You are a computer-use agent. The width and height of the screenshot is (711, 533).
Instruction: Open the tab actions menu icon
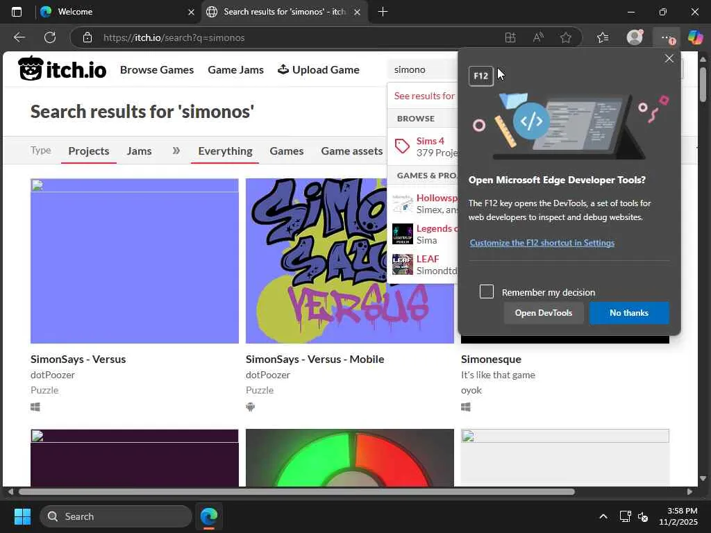17,12
